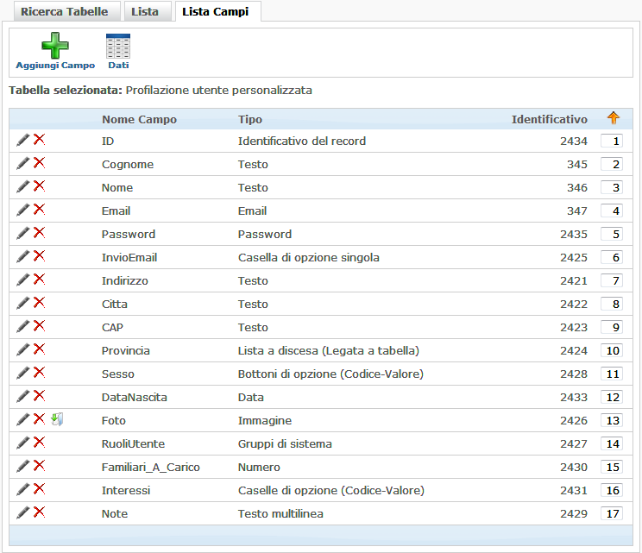Click the Dati link label
The image size is (642, 553).
[x=118, y=66]
